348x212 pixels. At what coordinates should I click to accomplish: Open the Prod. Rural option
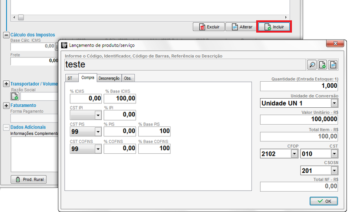point(29,180)
